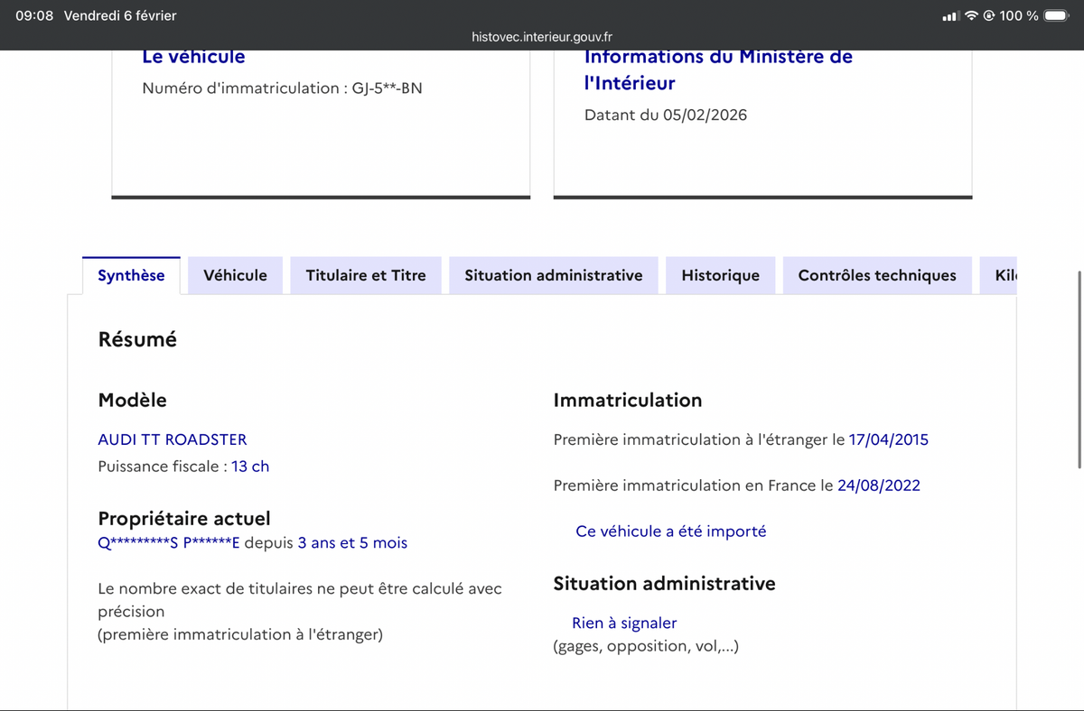Tap the cellular signal strength icon

pyautogui.click(x=949, y=16)
